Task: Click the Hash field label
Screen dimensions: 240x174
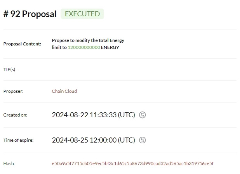Action: (x=9, y=164)
